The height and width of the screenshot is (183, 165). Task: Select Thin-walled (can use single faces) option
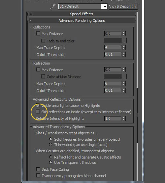point(50,145)
